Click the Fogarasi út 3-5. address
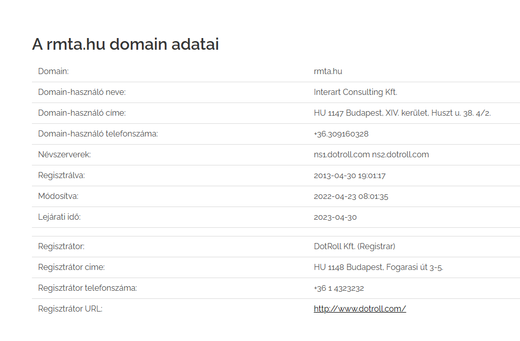The height and width of the screenshot is (341, 520). (379, 267)
